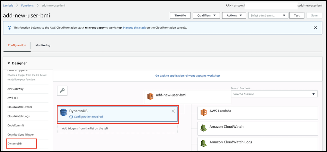Add the CloudWatch Logs trigger
The width and height of the screenshot is (327, 152).
[x=18, y=116]
